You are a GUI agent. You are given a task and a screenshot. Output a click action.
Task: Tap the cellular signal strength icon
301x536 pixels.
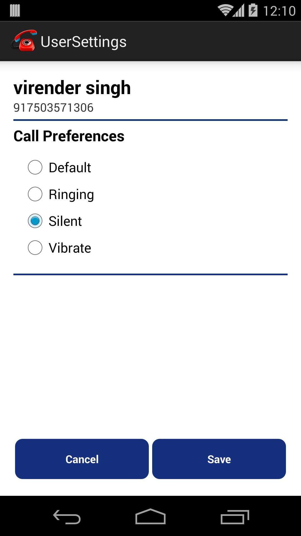click(x=239, y=10)
